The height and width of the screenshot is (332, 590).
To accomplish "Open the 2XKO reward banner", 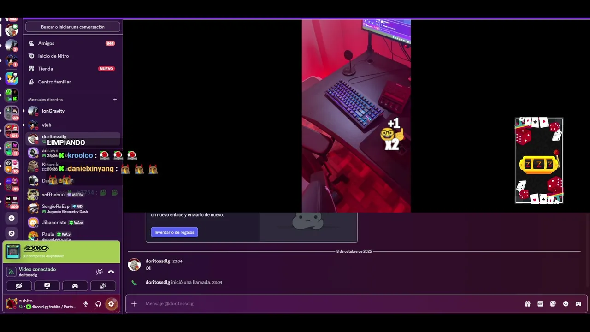I will [61, 252].
